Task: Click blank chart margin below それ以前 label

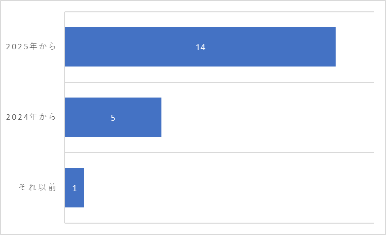Action: 31,211
